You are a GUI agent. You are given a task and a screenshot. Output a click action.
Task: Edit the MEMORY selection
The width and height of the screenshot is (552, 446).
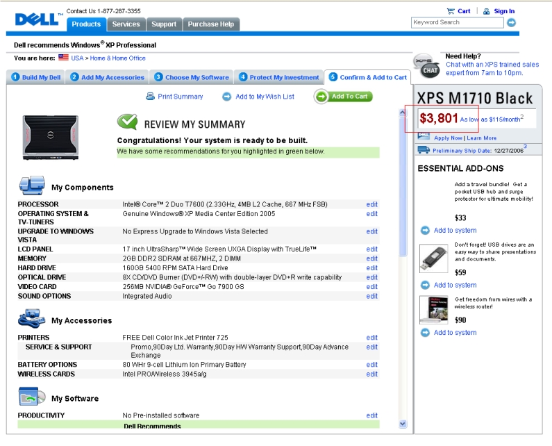pyautogui.click(x=371, y=258)
